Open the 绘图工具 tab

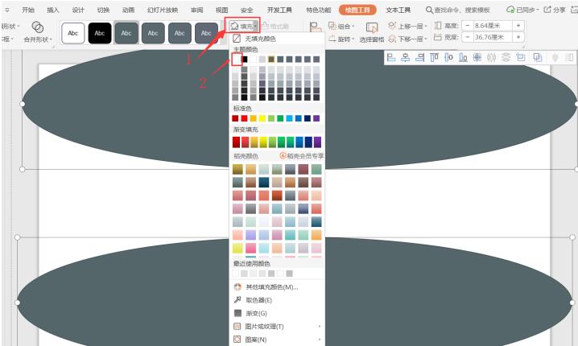point(357,10)
